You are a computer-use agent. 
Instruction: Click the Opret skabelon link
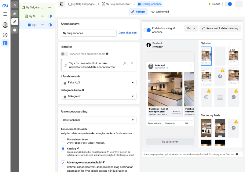tap(127, 33)
